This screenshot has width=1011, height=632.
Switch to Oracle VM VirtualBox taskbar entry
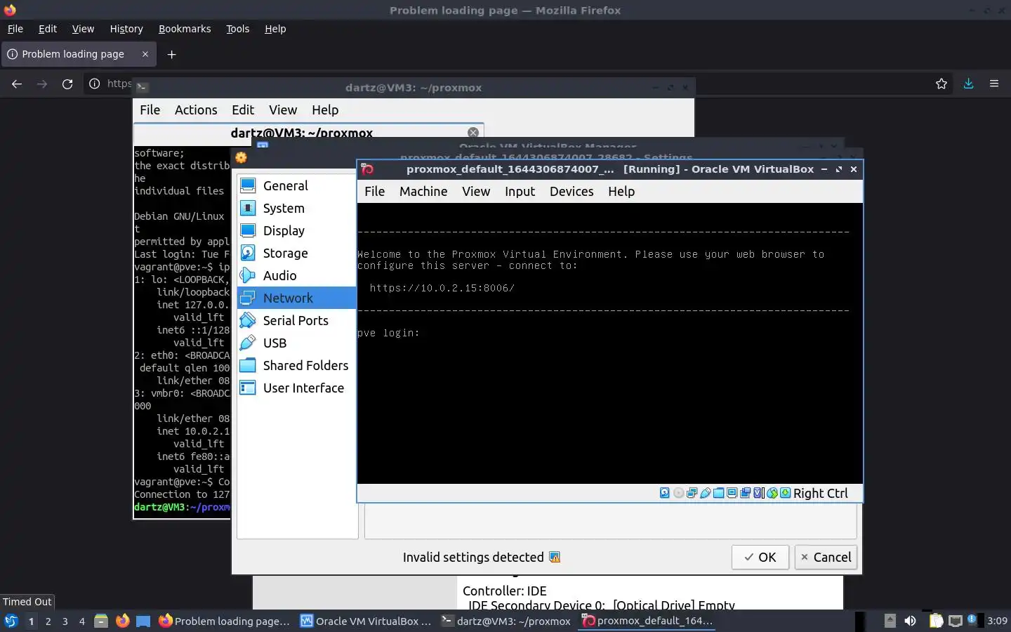pos(366,621)
